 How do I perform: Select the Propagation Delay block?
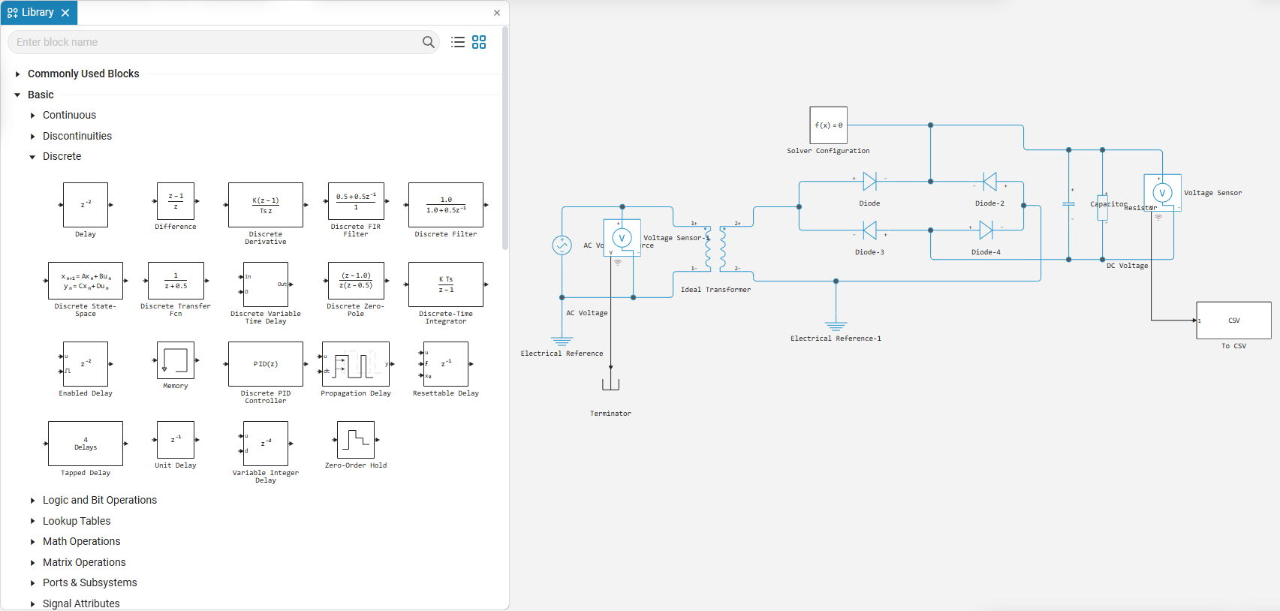point(356,364)
